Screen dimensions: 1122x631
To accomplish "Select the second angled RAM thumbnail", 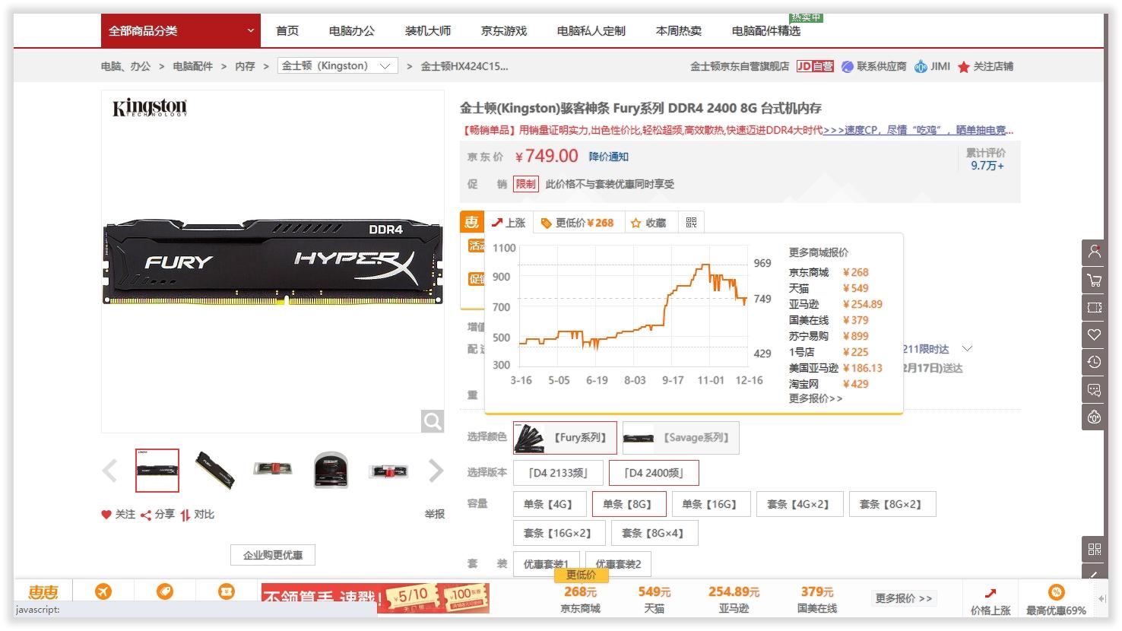I will point(215,471).
